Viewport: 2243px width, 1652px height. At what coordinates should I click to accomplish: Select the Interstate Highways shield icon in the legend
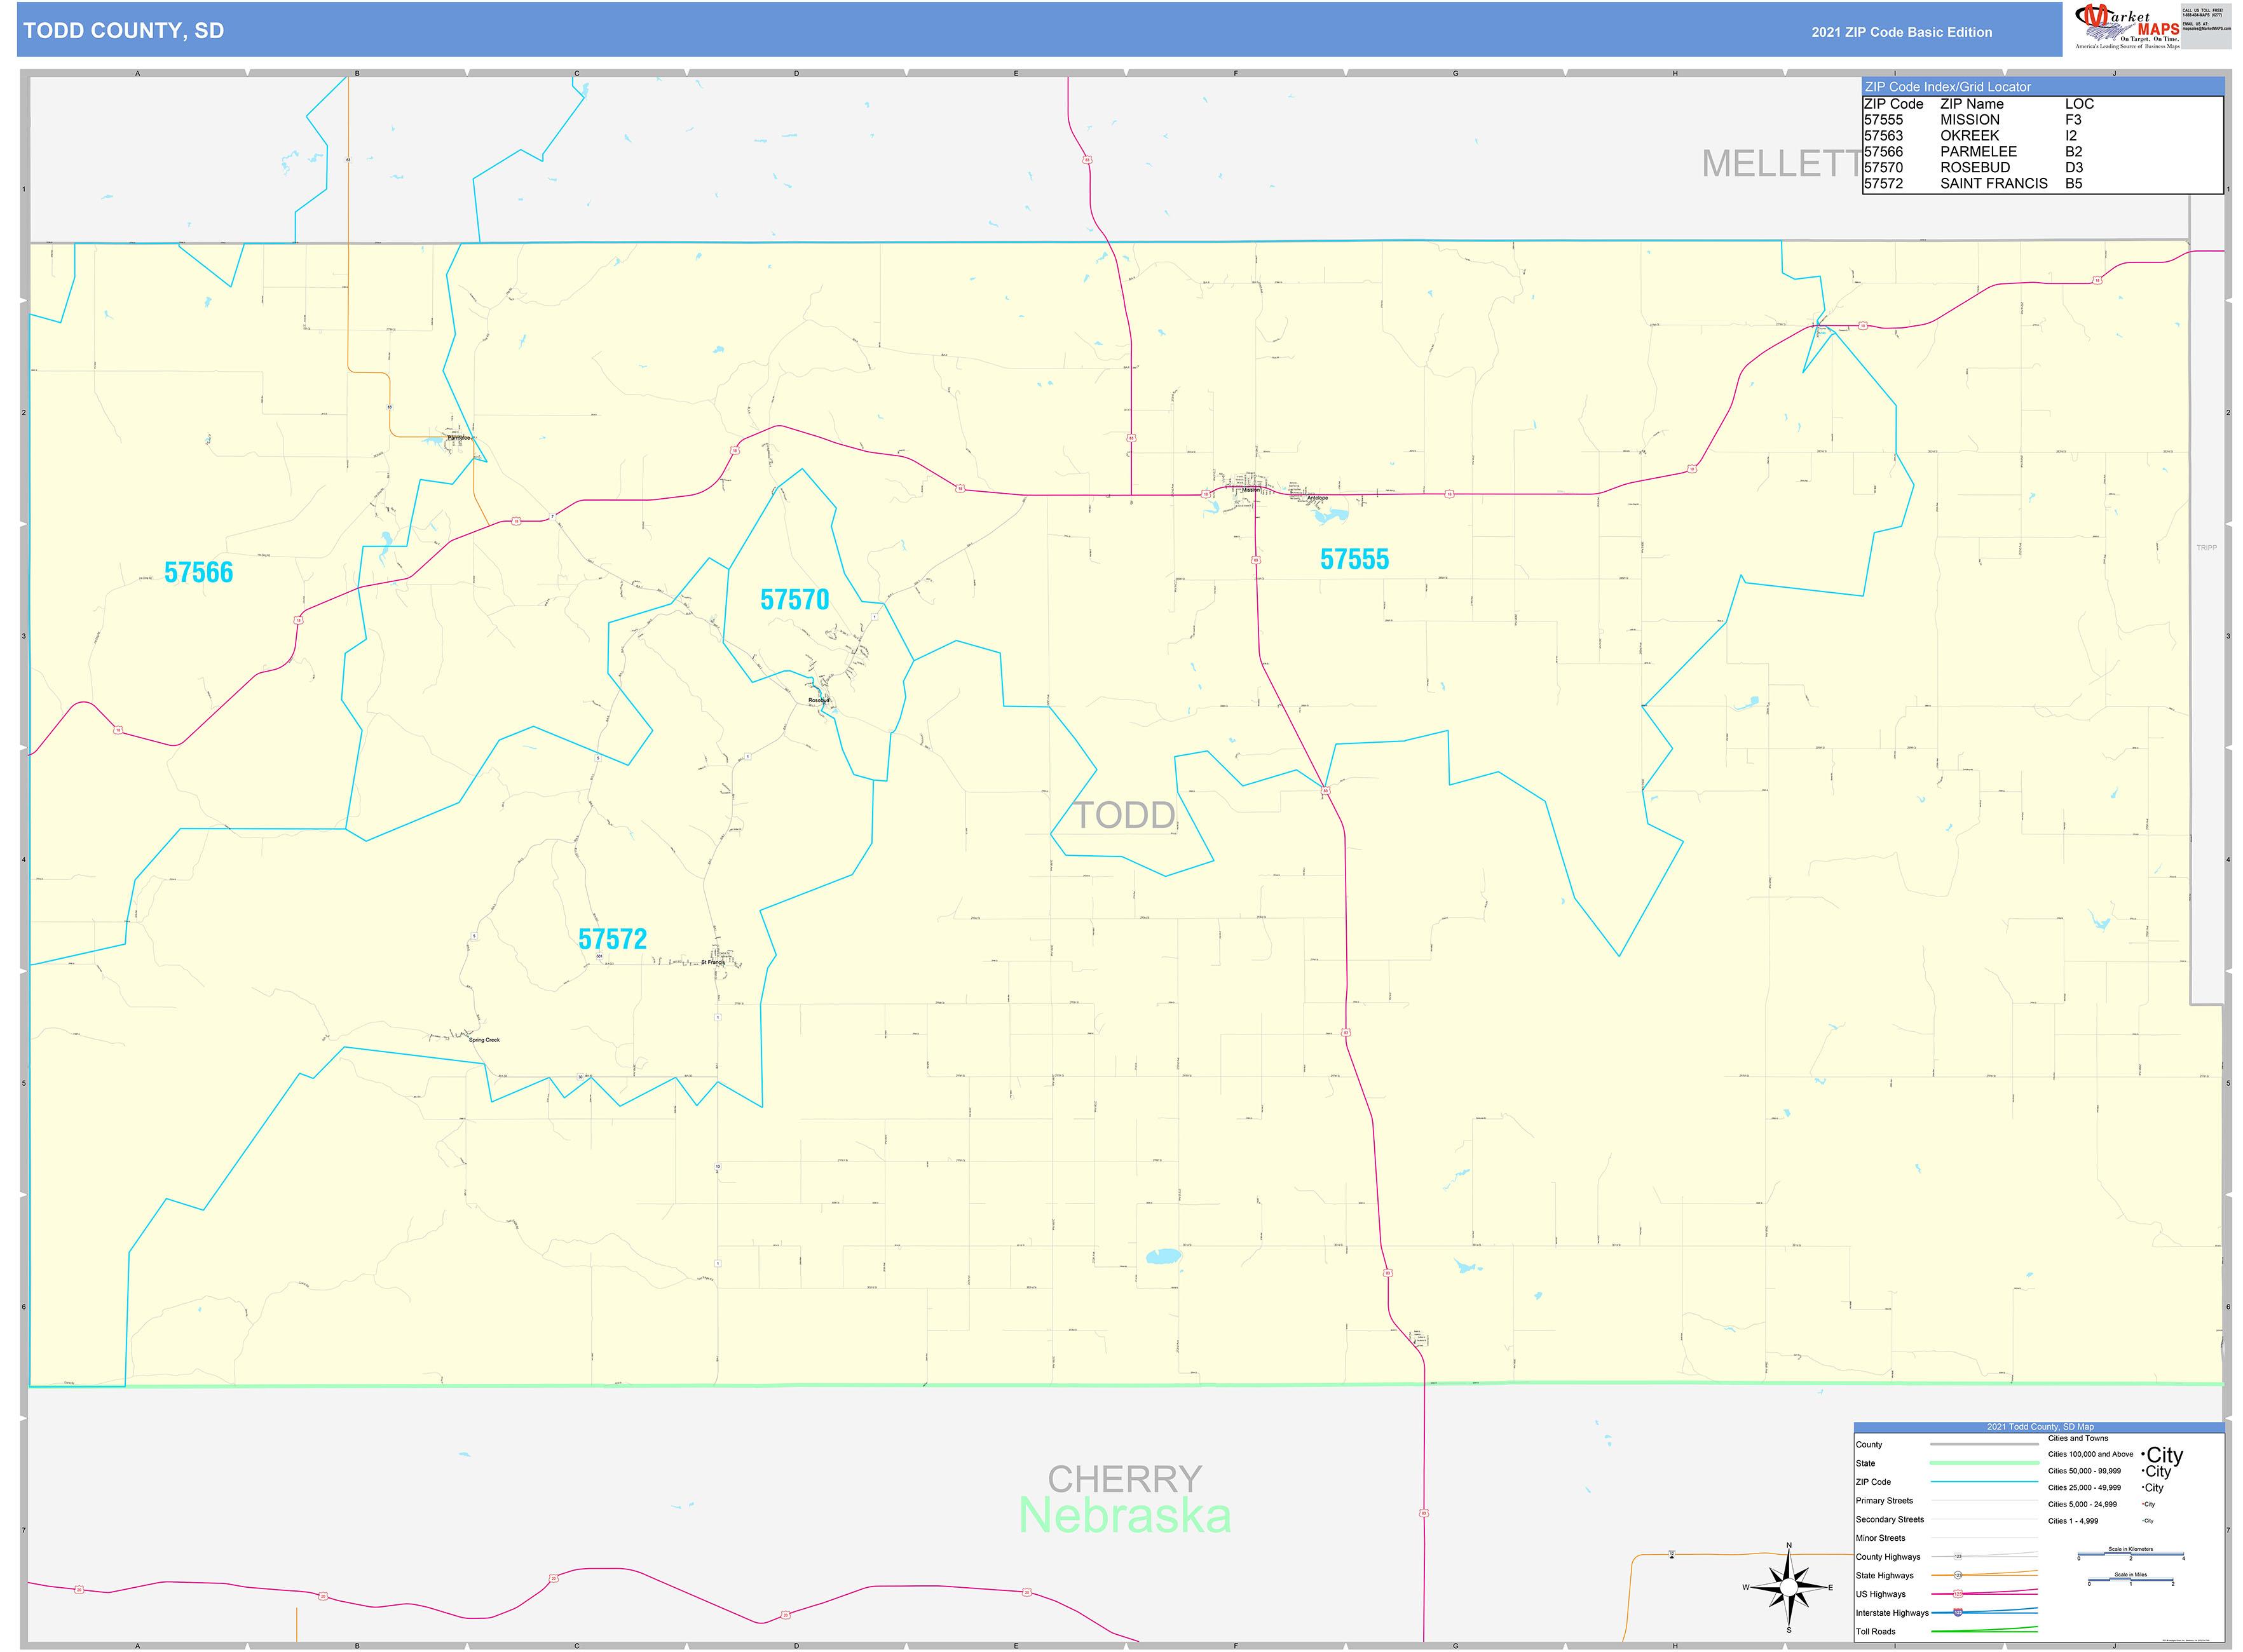(1958, 1613)
